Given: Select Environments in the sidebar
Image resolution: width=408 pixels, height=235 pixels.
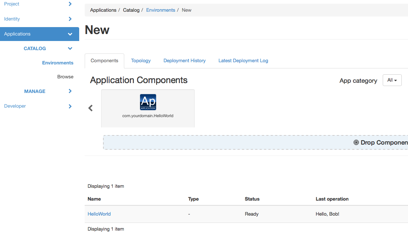Looking at the screenshot, I should tap(58, 63).
